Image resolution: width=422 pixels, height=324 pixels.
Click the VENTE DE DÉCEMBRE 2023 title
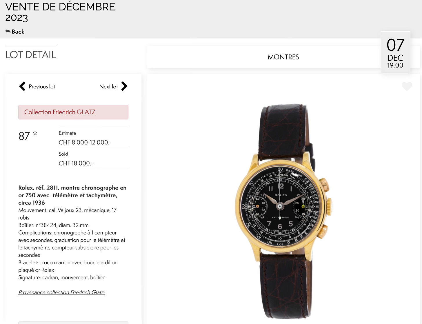(x=60, y=12)
